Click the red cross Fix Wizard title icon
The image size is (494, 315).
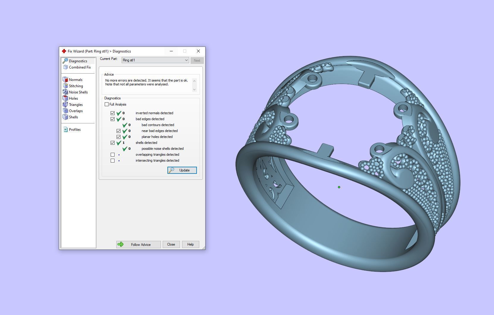[64, 51]
